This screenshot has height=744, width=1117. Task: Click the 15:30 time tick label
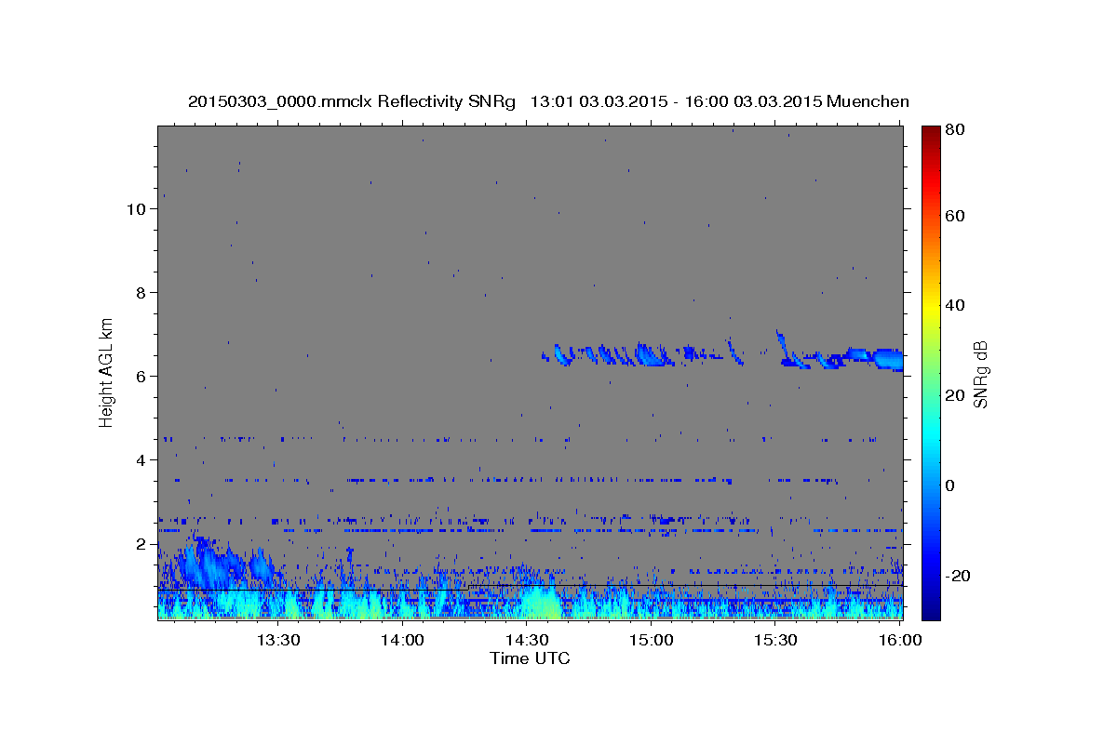point(775,640)
